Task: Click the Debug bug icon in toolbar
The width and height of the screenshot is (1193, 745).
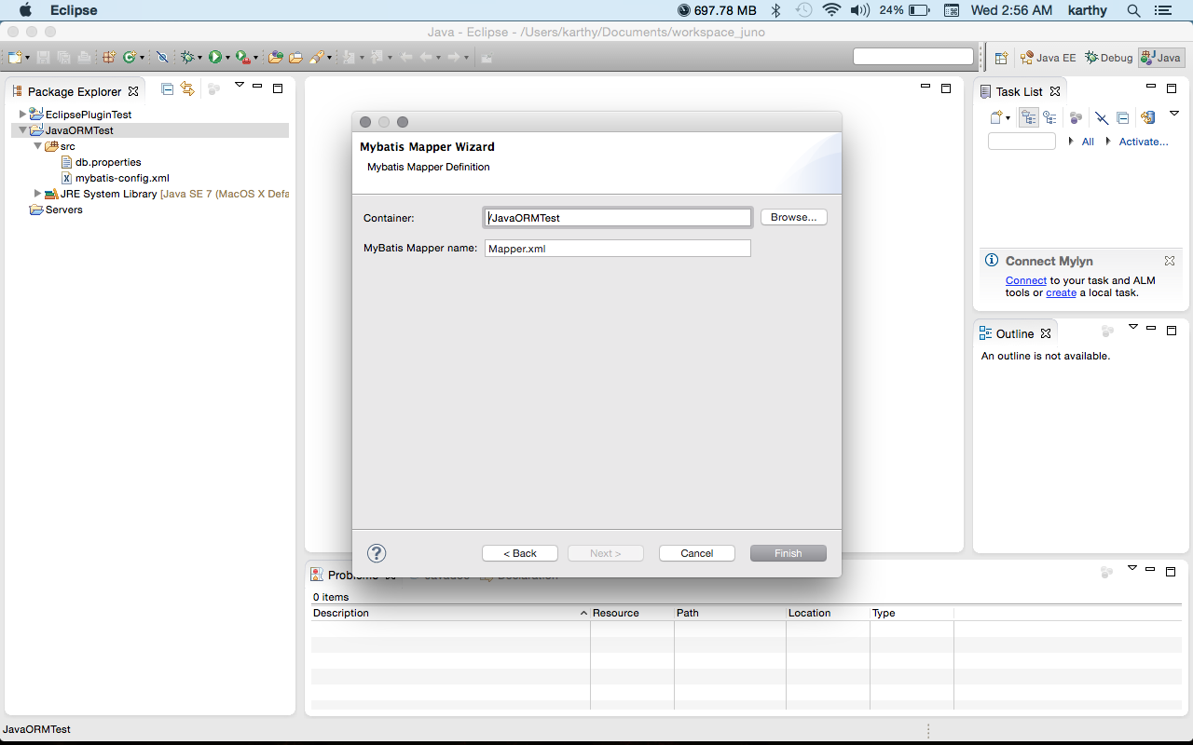Action: (187, 57)
